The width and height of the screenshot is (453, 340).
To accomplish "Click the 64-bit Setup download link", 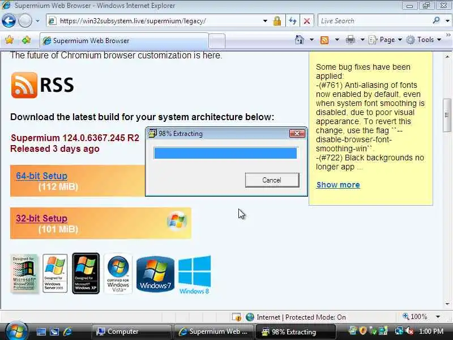I will [x=41, y=176].
